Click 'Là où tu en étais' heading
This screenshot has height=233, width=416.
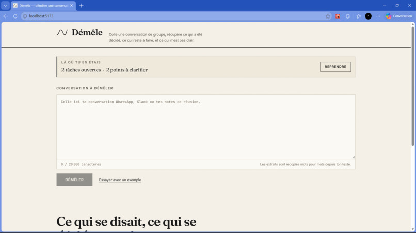tap(81, 62)
